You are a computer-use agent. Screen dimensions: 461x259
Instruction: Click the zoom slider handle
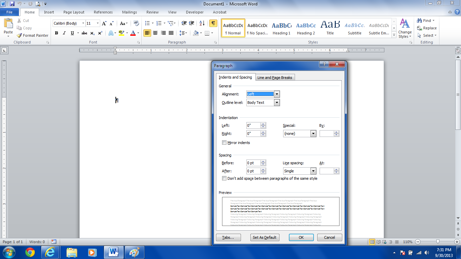point(438,242)
